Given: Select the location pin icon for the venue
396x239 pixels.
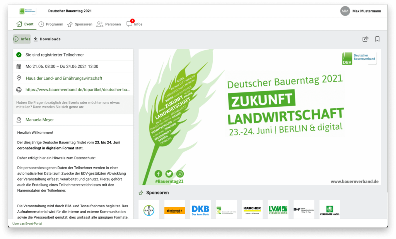Looking at the screenshot, I should (18, 78).
